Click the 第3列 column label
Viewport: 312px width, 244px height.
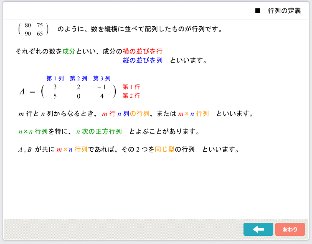click(x=102, y=79)
